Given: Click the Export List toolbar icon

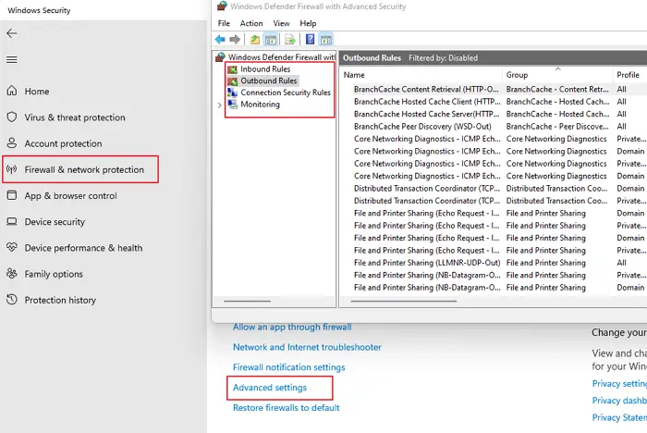Looking at the screenshot, I should [290, 40].
